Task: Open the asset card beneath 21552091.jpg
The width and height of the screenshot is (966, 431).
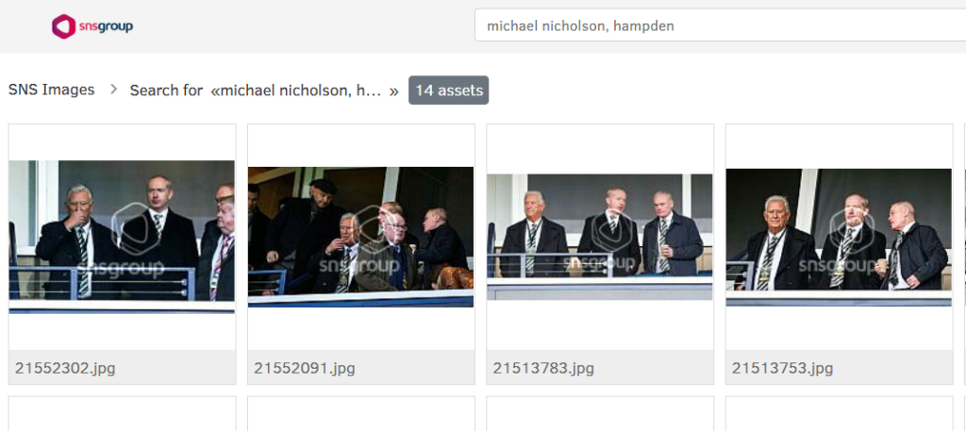Action: [x=361, y=414]
